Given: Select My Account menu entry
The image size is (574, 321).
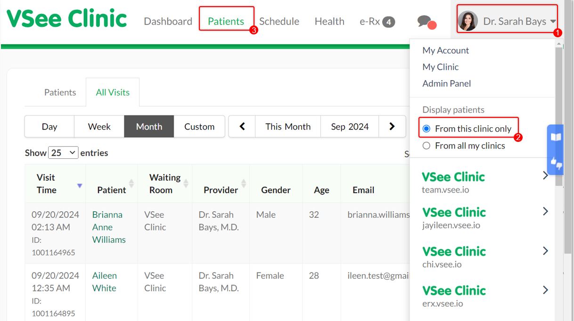Looking at the screenshot, I should pyautogui.click(x=446, y=50).
